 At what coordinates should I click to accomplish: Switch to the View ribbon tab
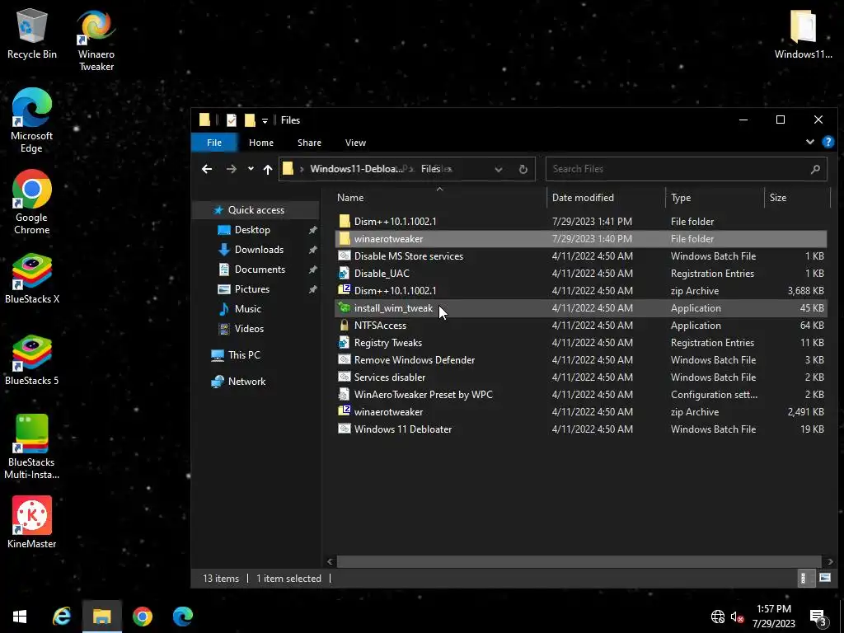(x=355, y=143)
